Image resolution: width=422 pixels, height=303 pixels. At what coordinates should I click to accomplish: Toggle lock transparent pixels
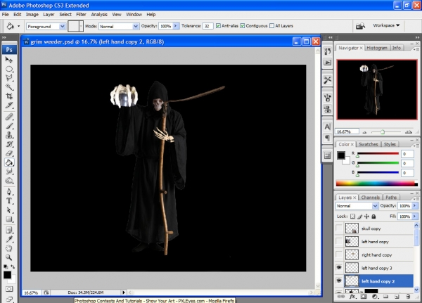click(x=352, y=217)
